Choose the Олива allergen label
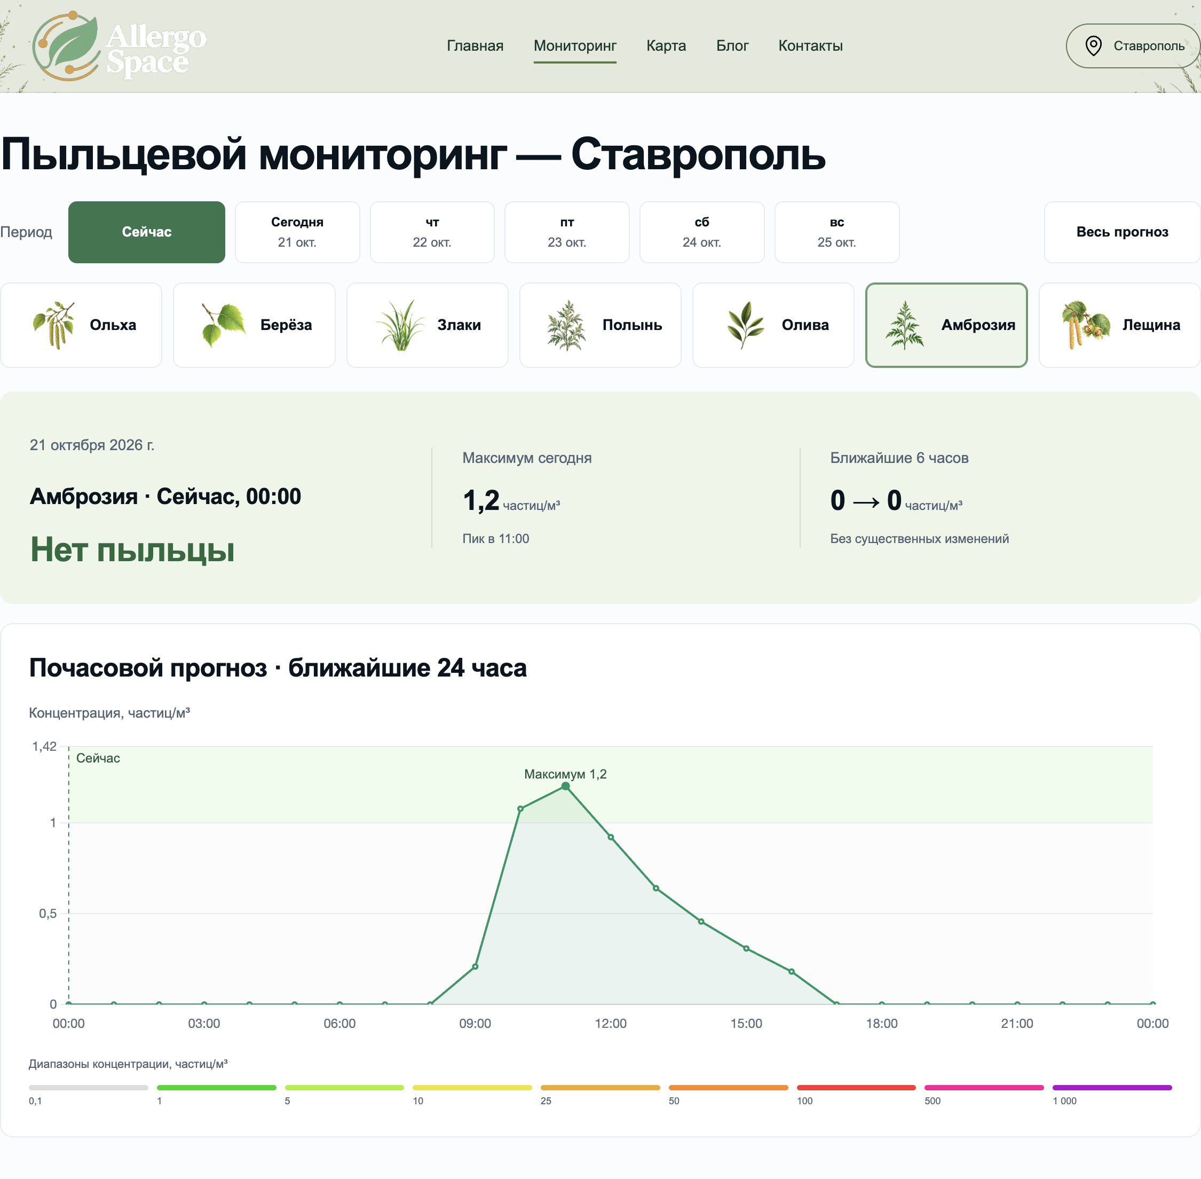Viewport: 1201px width, 1179px height. click(x=805, y=325)
